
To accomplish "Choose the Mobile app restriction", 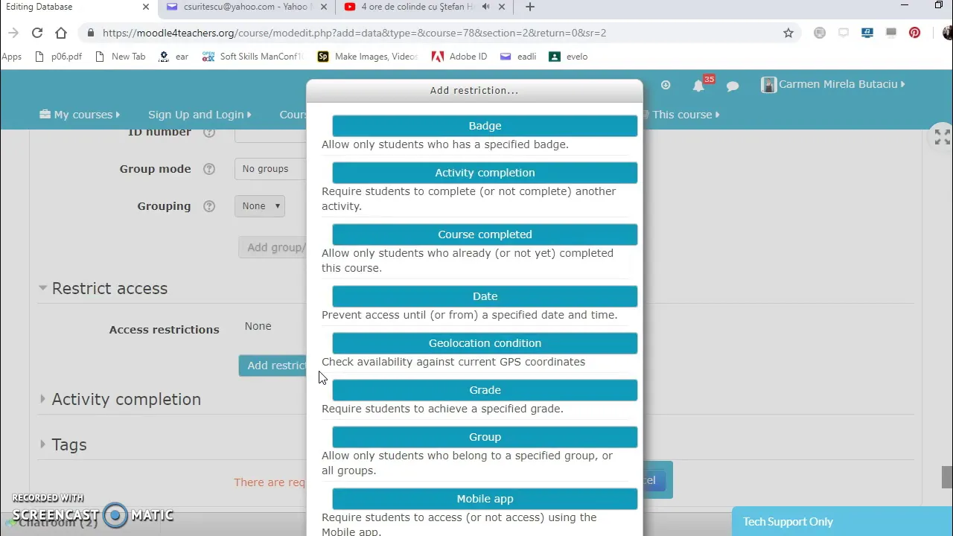I will (485, 499).
